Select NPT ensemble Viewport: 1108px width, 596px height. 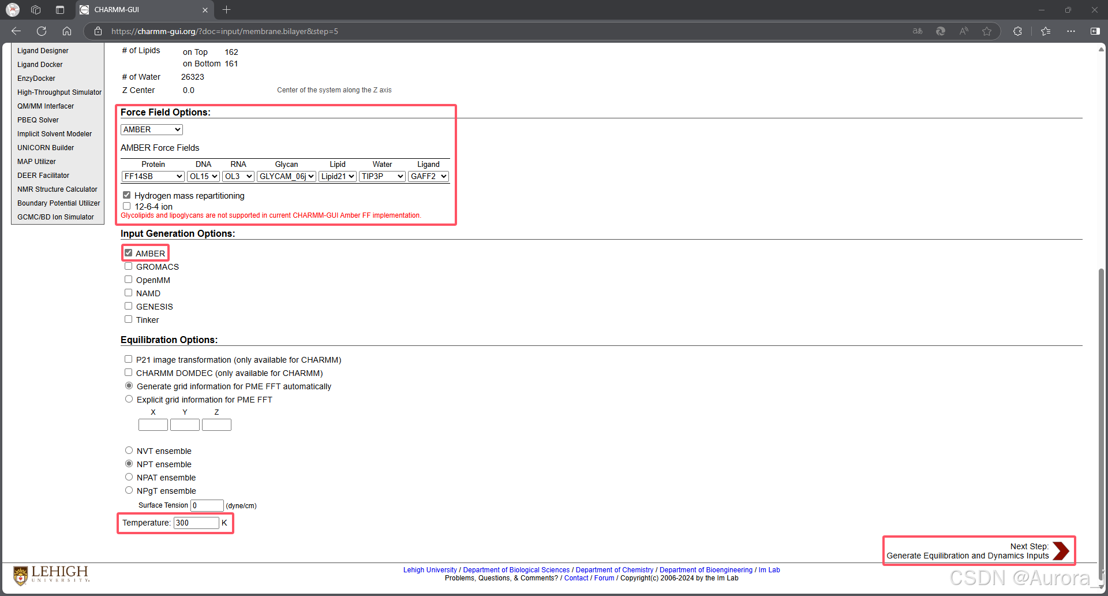click(129, 464)
